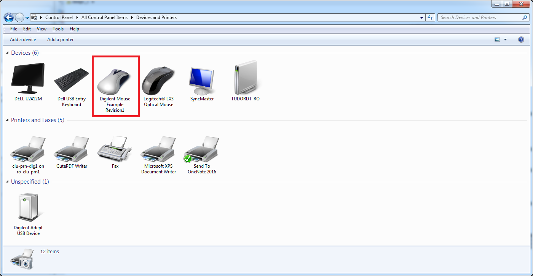533x276 pixels.
Task: Click Add a device
Action: click(23, 40)
